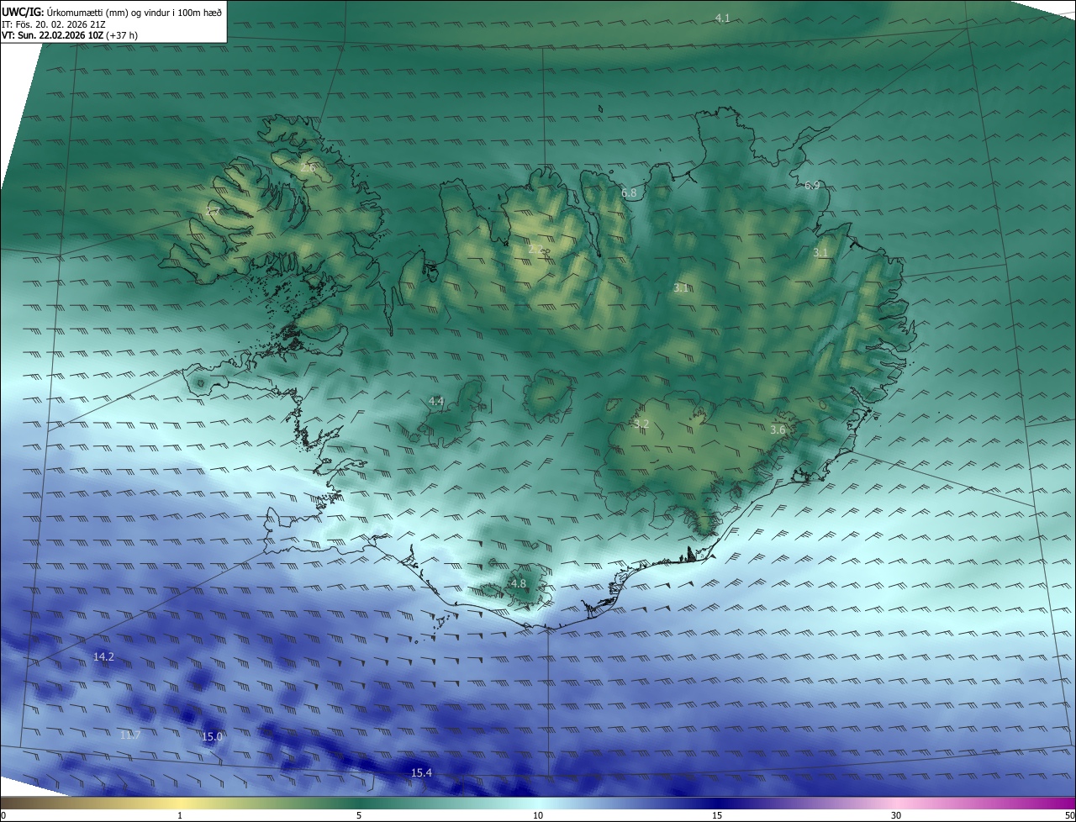Screen dimensions: 1076x822
Task: Click the 3.6 value label on the map
Action: click(778, 429)
